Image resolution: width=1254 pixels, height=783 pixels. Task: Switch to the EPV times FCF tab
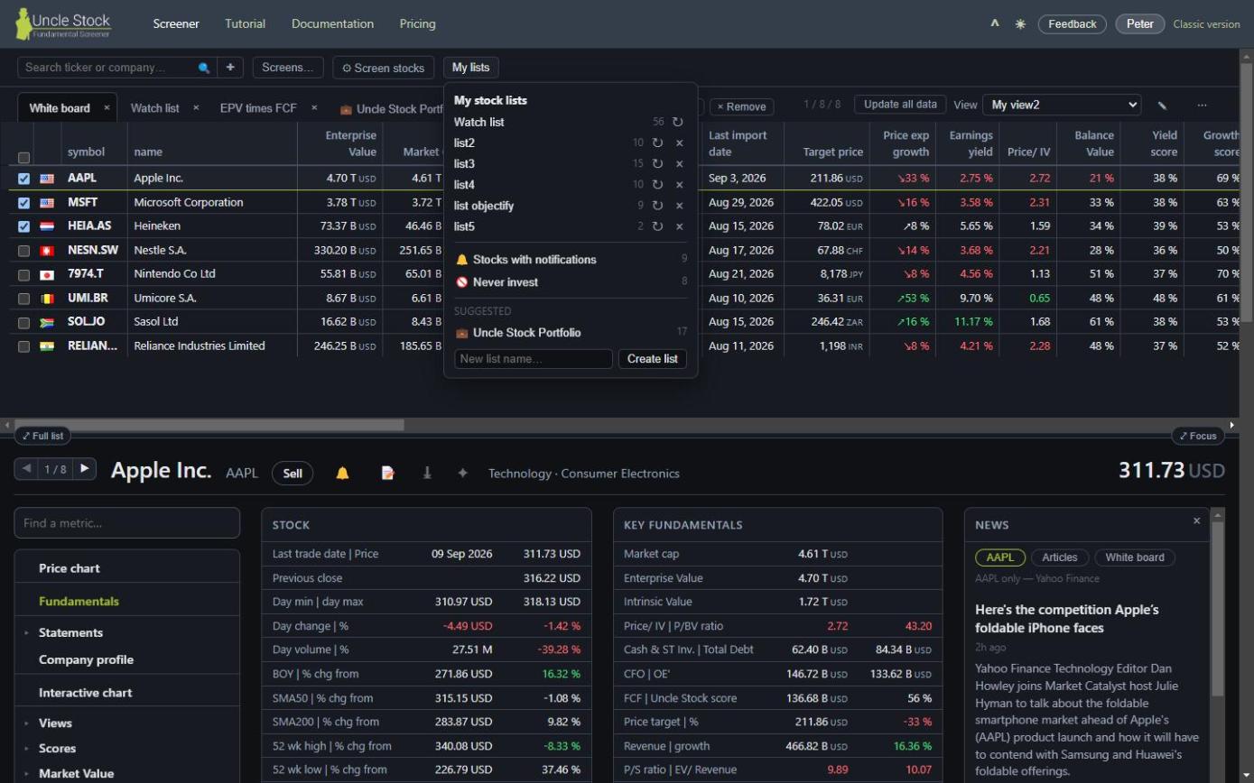(258, 108)
